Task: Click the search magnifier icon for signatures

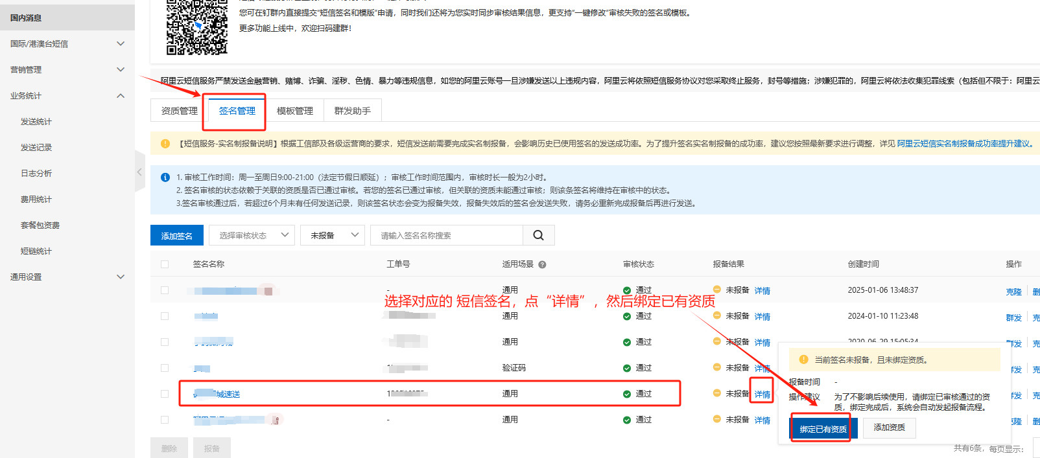Action: pyautogui.click(x=538, y=235)
